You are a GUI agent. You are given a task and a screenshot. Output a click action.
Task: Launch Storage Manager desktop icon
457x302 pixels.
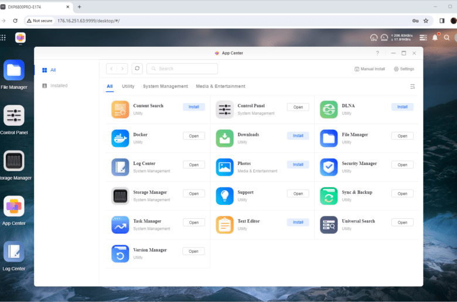[13, 161]
